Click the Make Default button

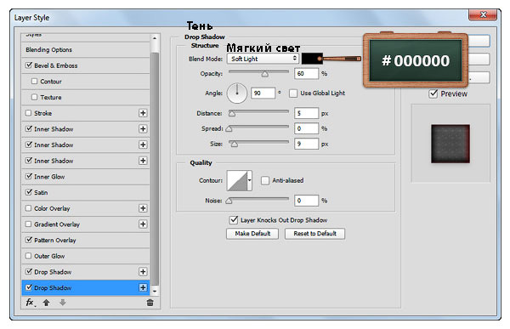[x=252, y=234]
